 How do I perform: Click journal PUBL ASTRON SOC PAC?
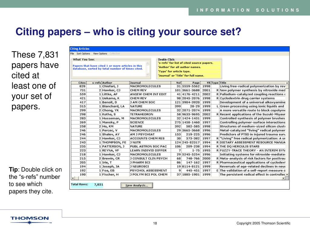click(x=148, y=147)
